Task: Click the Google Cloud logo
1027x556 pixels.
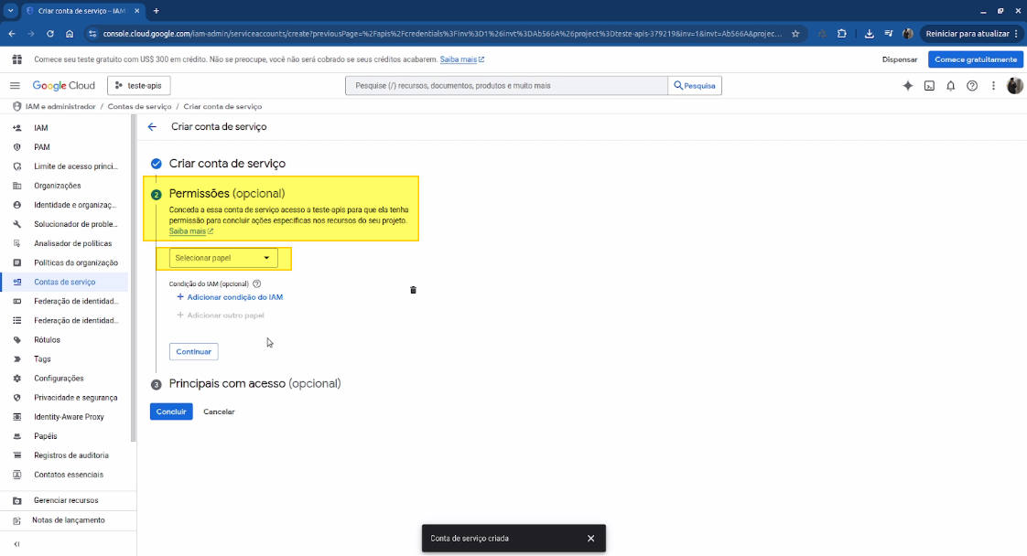Action: [x=63, y=86]
